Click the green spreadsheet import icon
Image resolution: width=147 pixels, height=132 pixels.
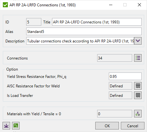(x=16, y=126)
